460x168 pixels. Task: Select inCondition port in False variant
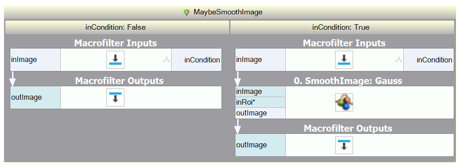click(x=197, y=60)
